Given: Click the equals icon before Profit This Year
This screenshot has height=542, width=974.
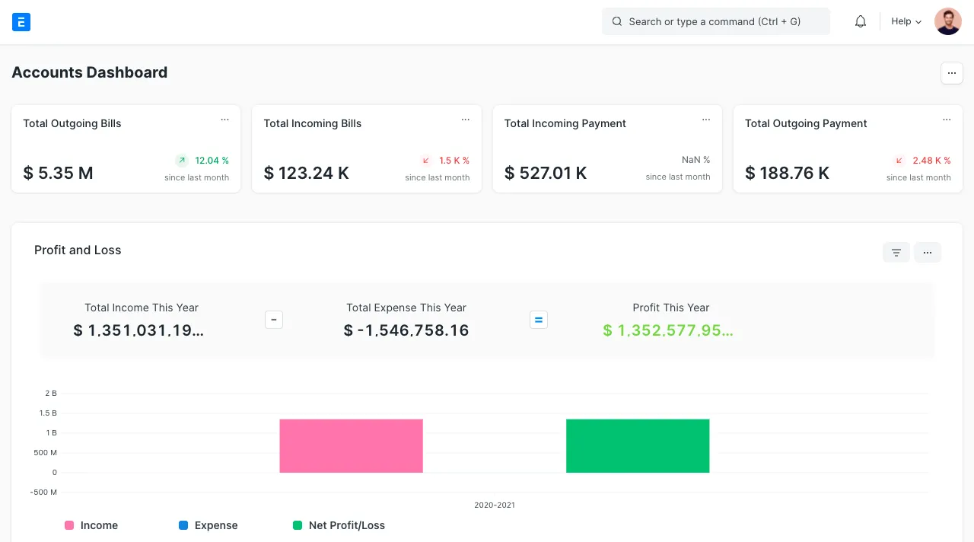Looking at the screenshot, I should 539,320.
